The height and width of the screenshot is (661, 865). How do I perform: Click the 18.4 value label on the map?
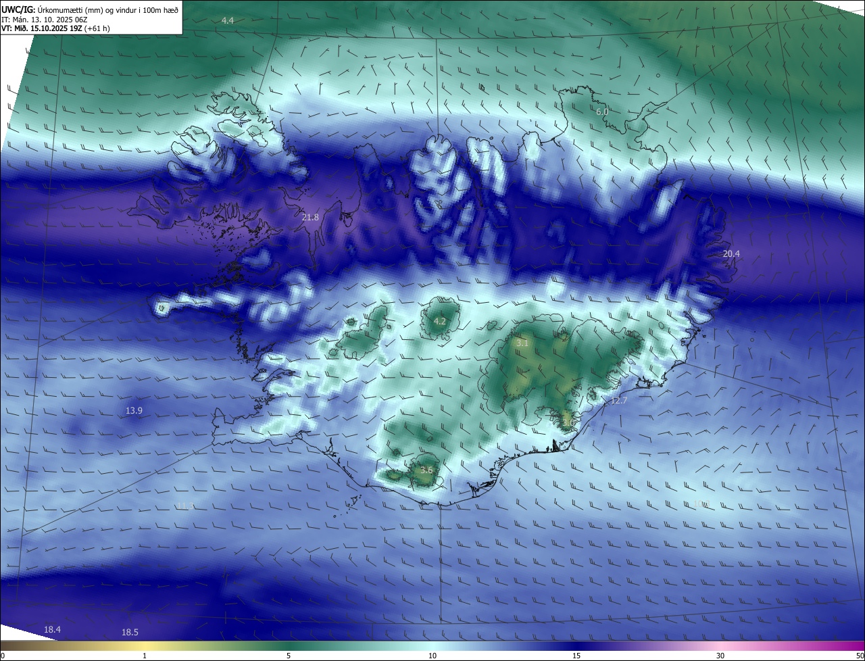point(52,629)
